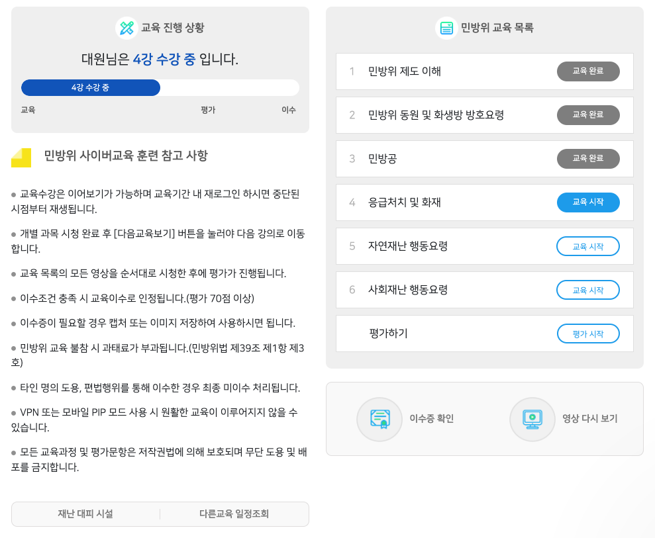Click 교육 완료 for 민방위 동원 및 화생방 방호요령
The height and width of the screenshot is (538, 655).
pyautogui.click(x=587, y=115)
